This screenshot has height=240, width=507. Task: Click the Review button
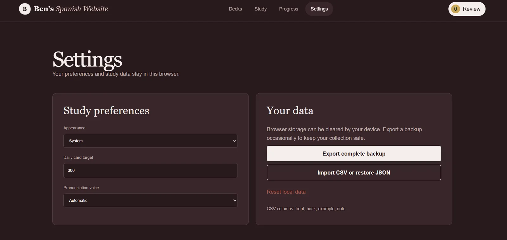pyautogui.click(x=467, y=9)
